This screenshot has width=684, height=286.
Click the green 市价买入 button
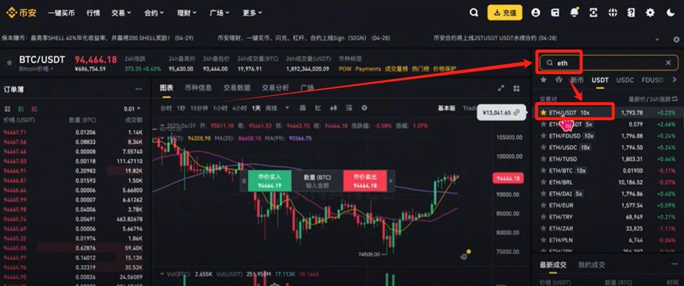point(270,181)
